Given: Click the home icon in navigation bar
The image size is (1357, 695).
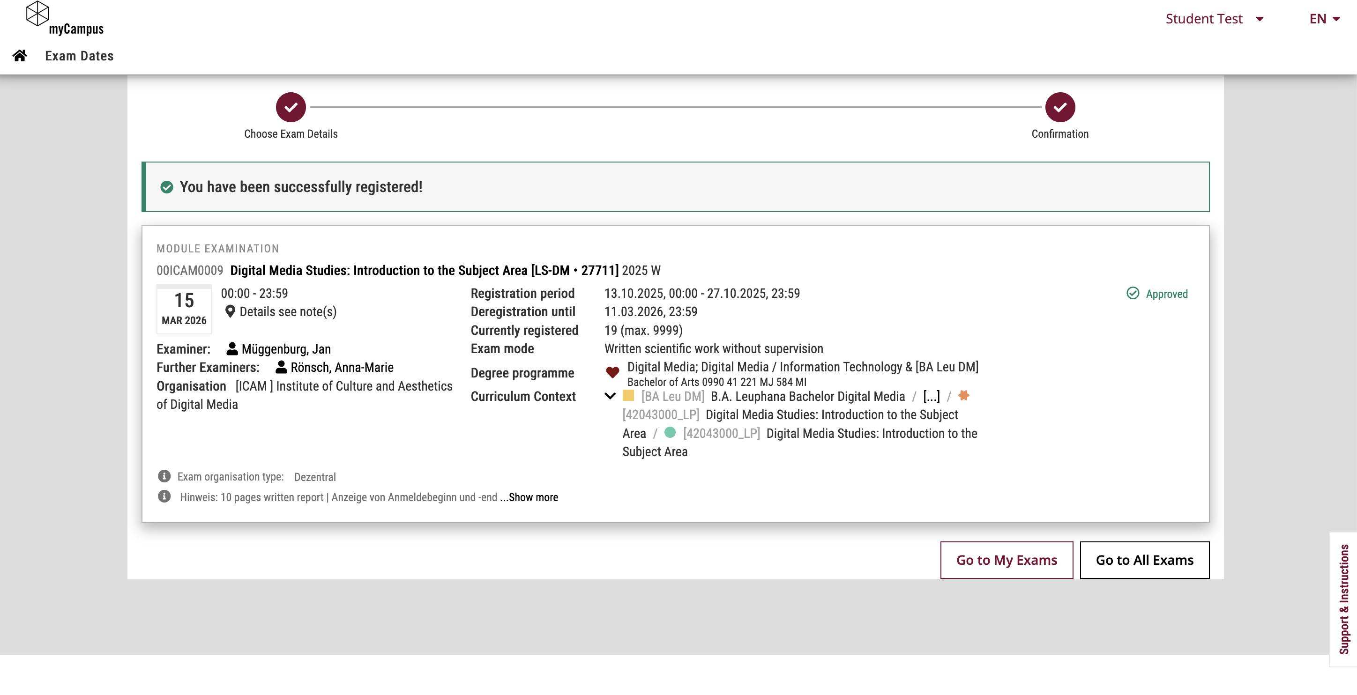Looking at the screenshot, I should [x=20, y=55].
